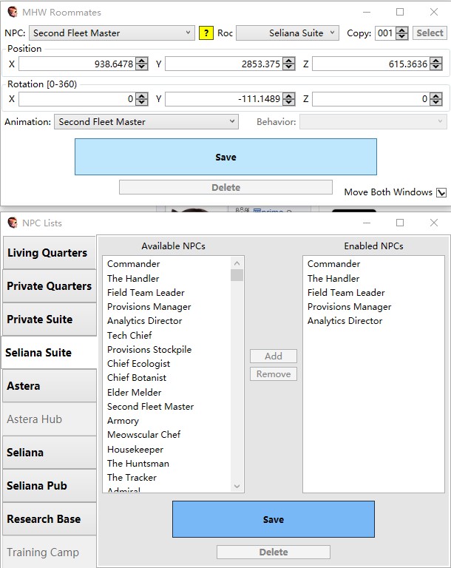Click the Available NPCs scrollbar down arrow
This screenshot has width=451, height=568.
(237, 486)
